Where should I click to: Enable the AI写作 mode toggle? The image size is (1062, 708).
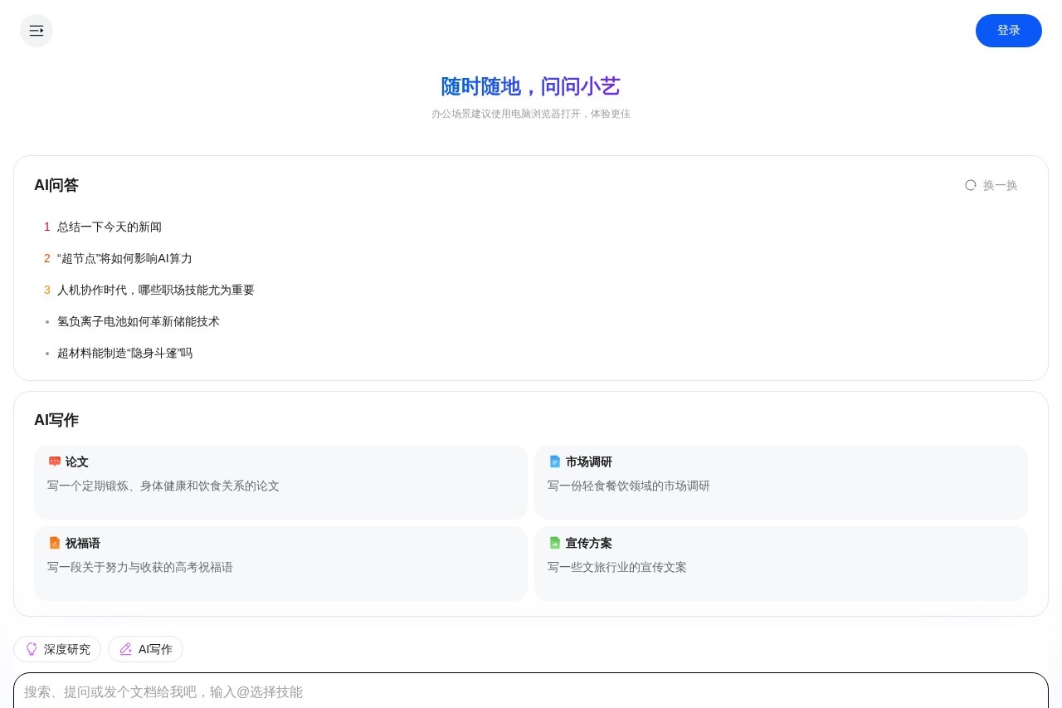click(145, 649)
